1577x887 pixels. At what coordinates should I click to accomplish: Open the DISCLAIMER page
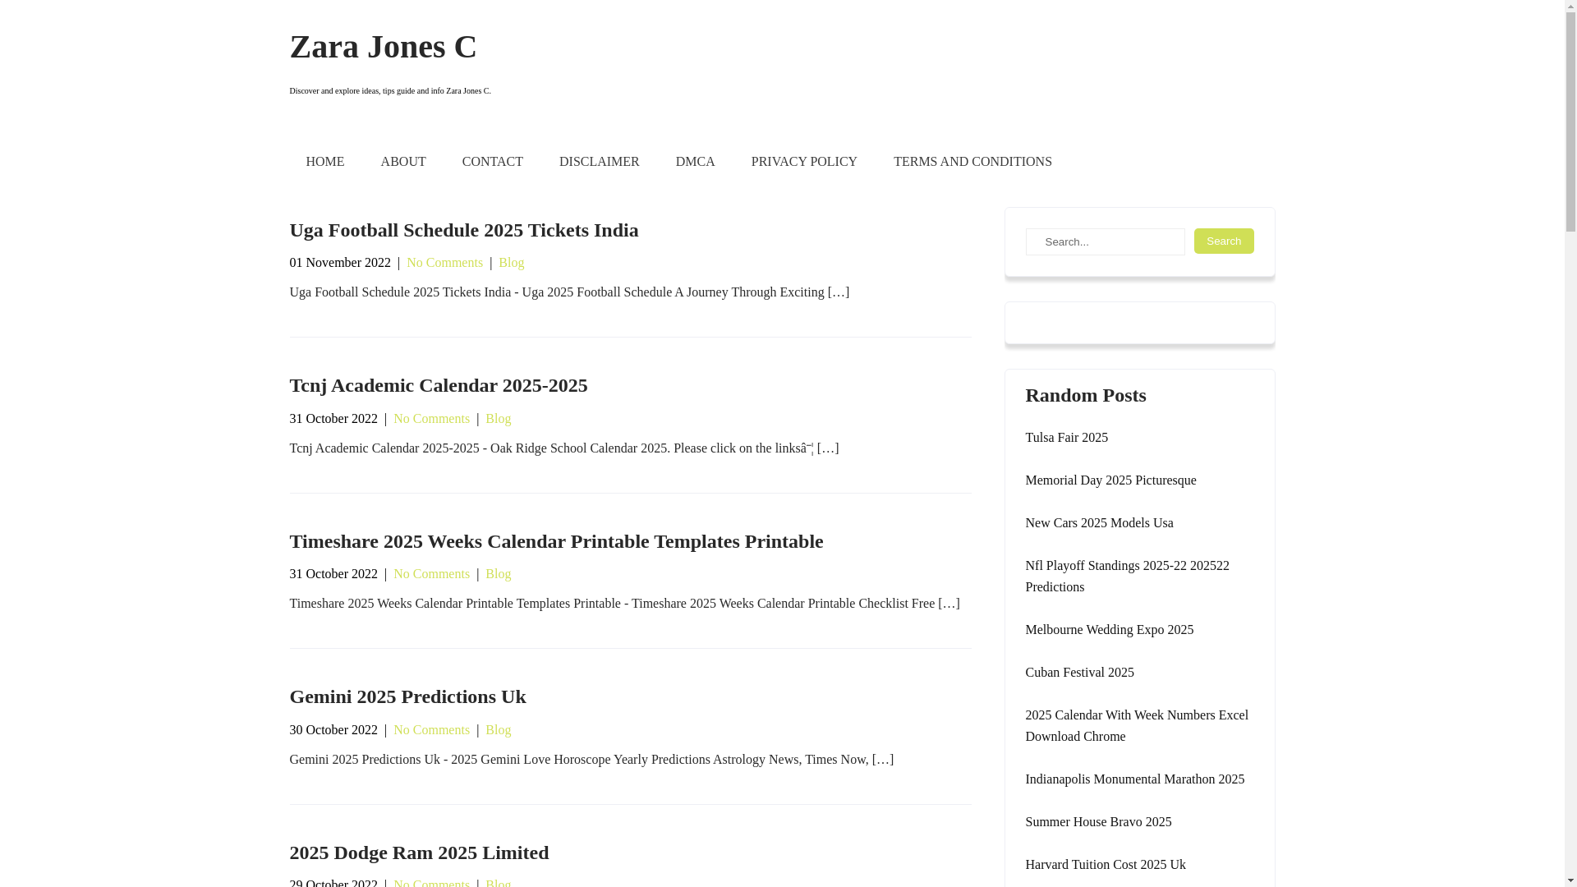600,162
